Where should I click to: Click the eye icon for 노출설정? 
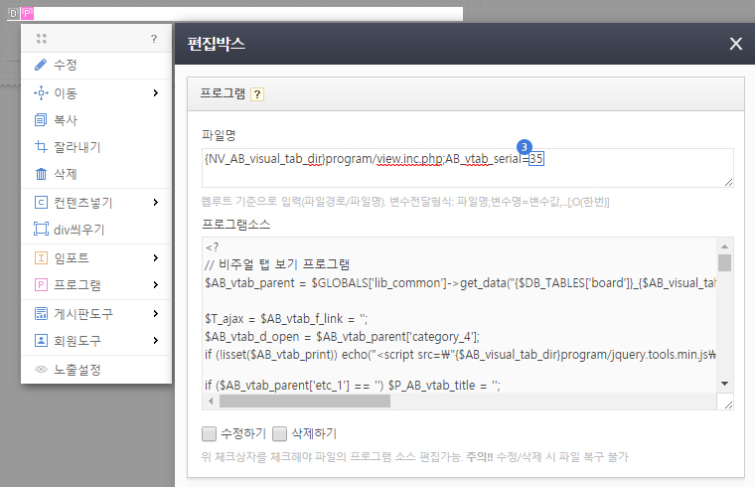[x=41, y=370]
